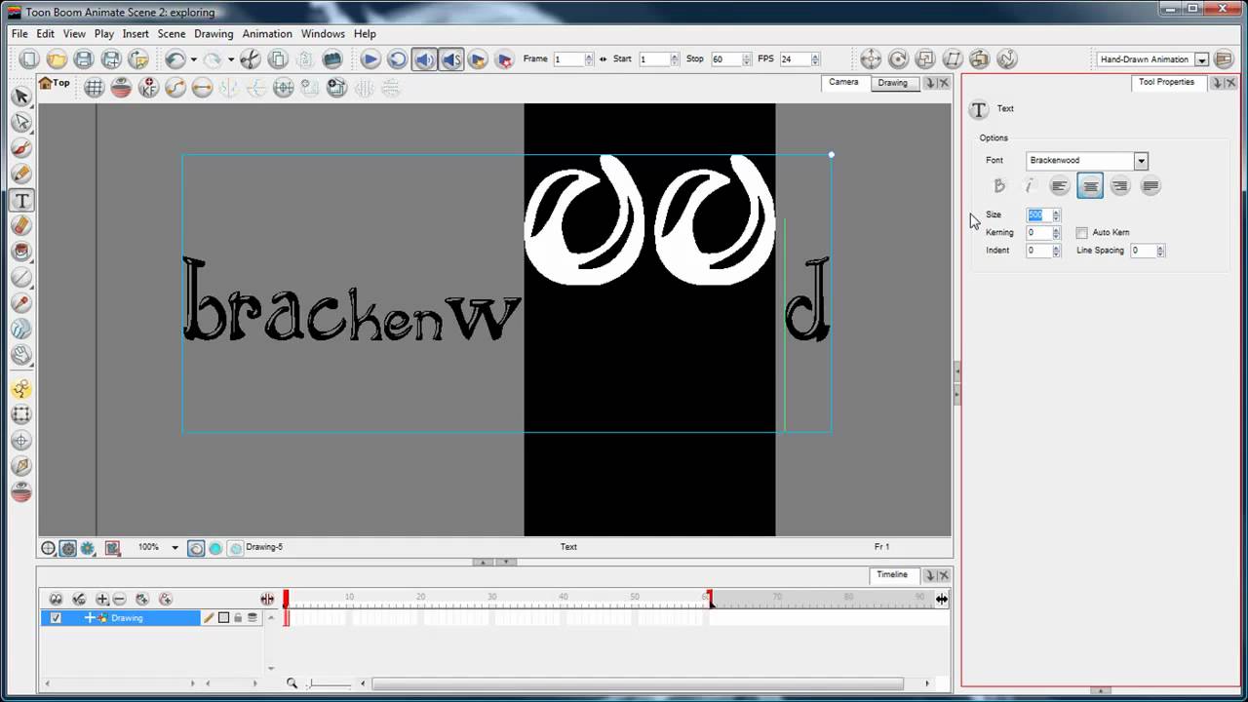Set text alignment to justify
This screenshot has width=1248, height=702.
1150,185
